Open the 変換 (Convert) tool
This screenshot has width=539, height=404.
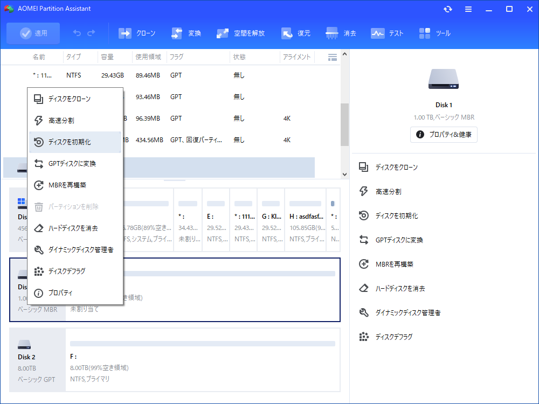(186, 32)
